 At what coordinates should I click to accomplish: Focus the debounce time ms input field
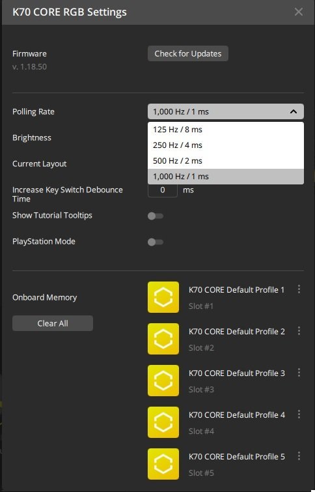click(162, 190)
